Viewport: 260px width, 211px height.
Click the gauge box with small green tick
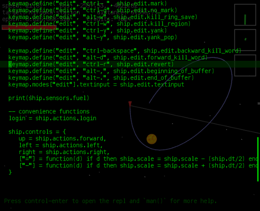(x=245, y=40)
